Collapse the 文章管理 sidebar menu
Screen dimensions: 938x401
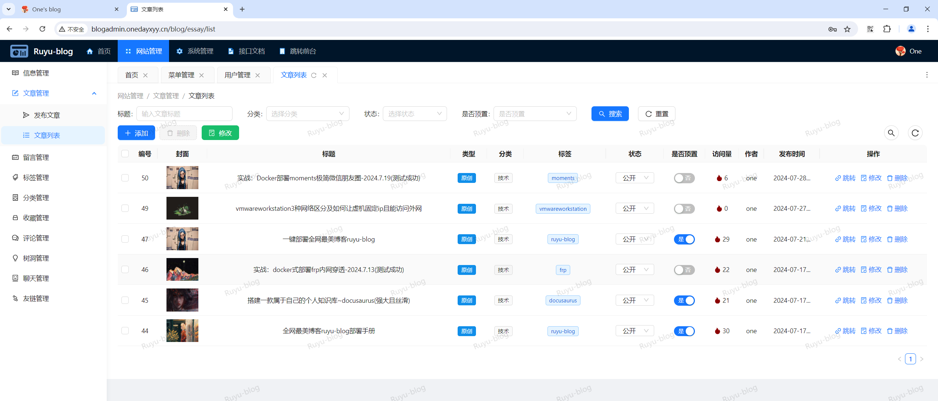click(54, 93)
